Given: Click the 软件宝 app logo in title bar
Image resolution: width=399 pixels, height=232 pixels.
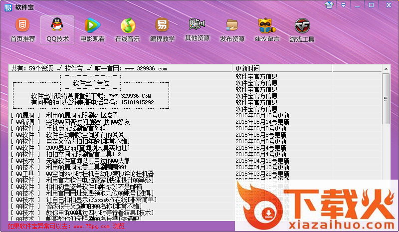Looking at the screenshot, I should 8,7.
